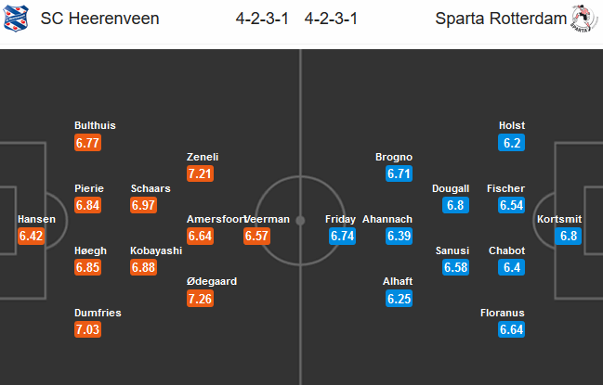Select Dumfries' 7.03 rating badge
The height and width of the screenshot is (385, 603).
(89, 330)
